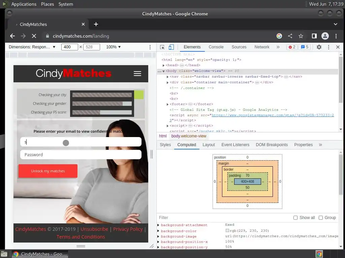The width and height of the screenshot is (345, 258).
Task: Expand the head element node
Action: tap(163, 66)
